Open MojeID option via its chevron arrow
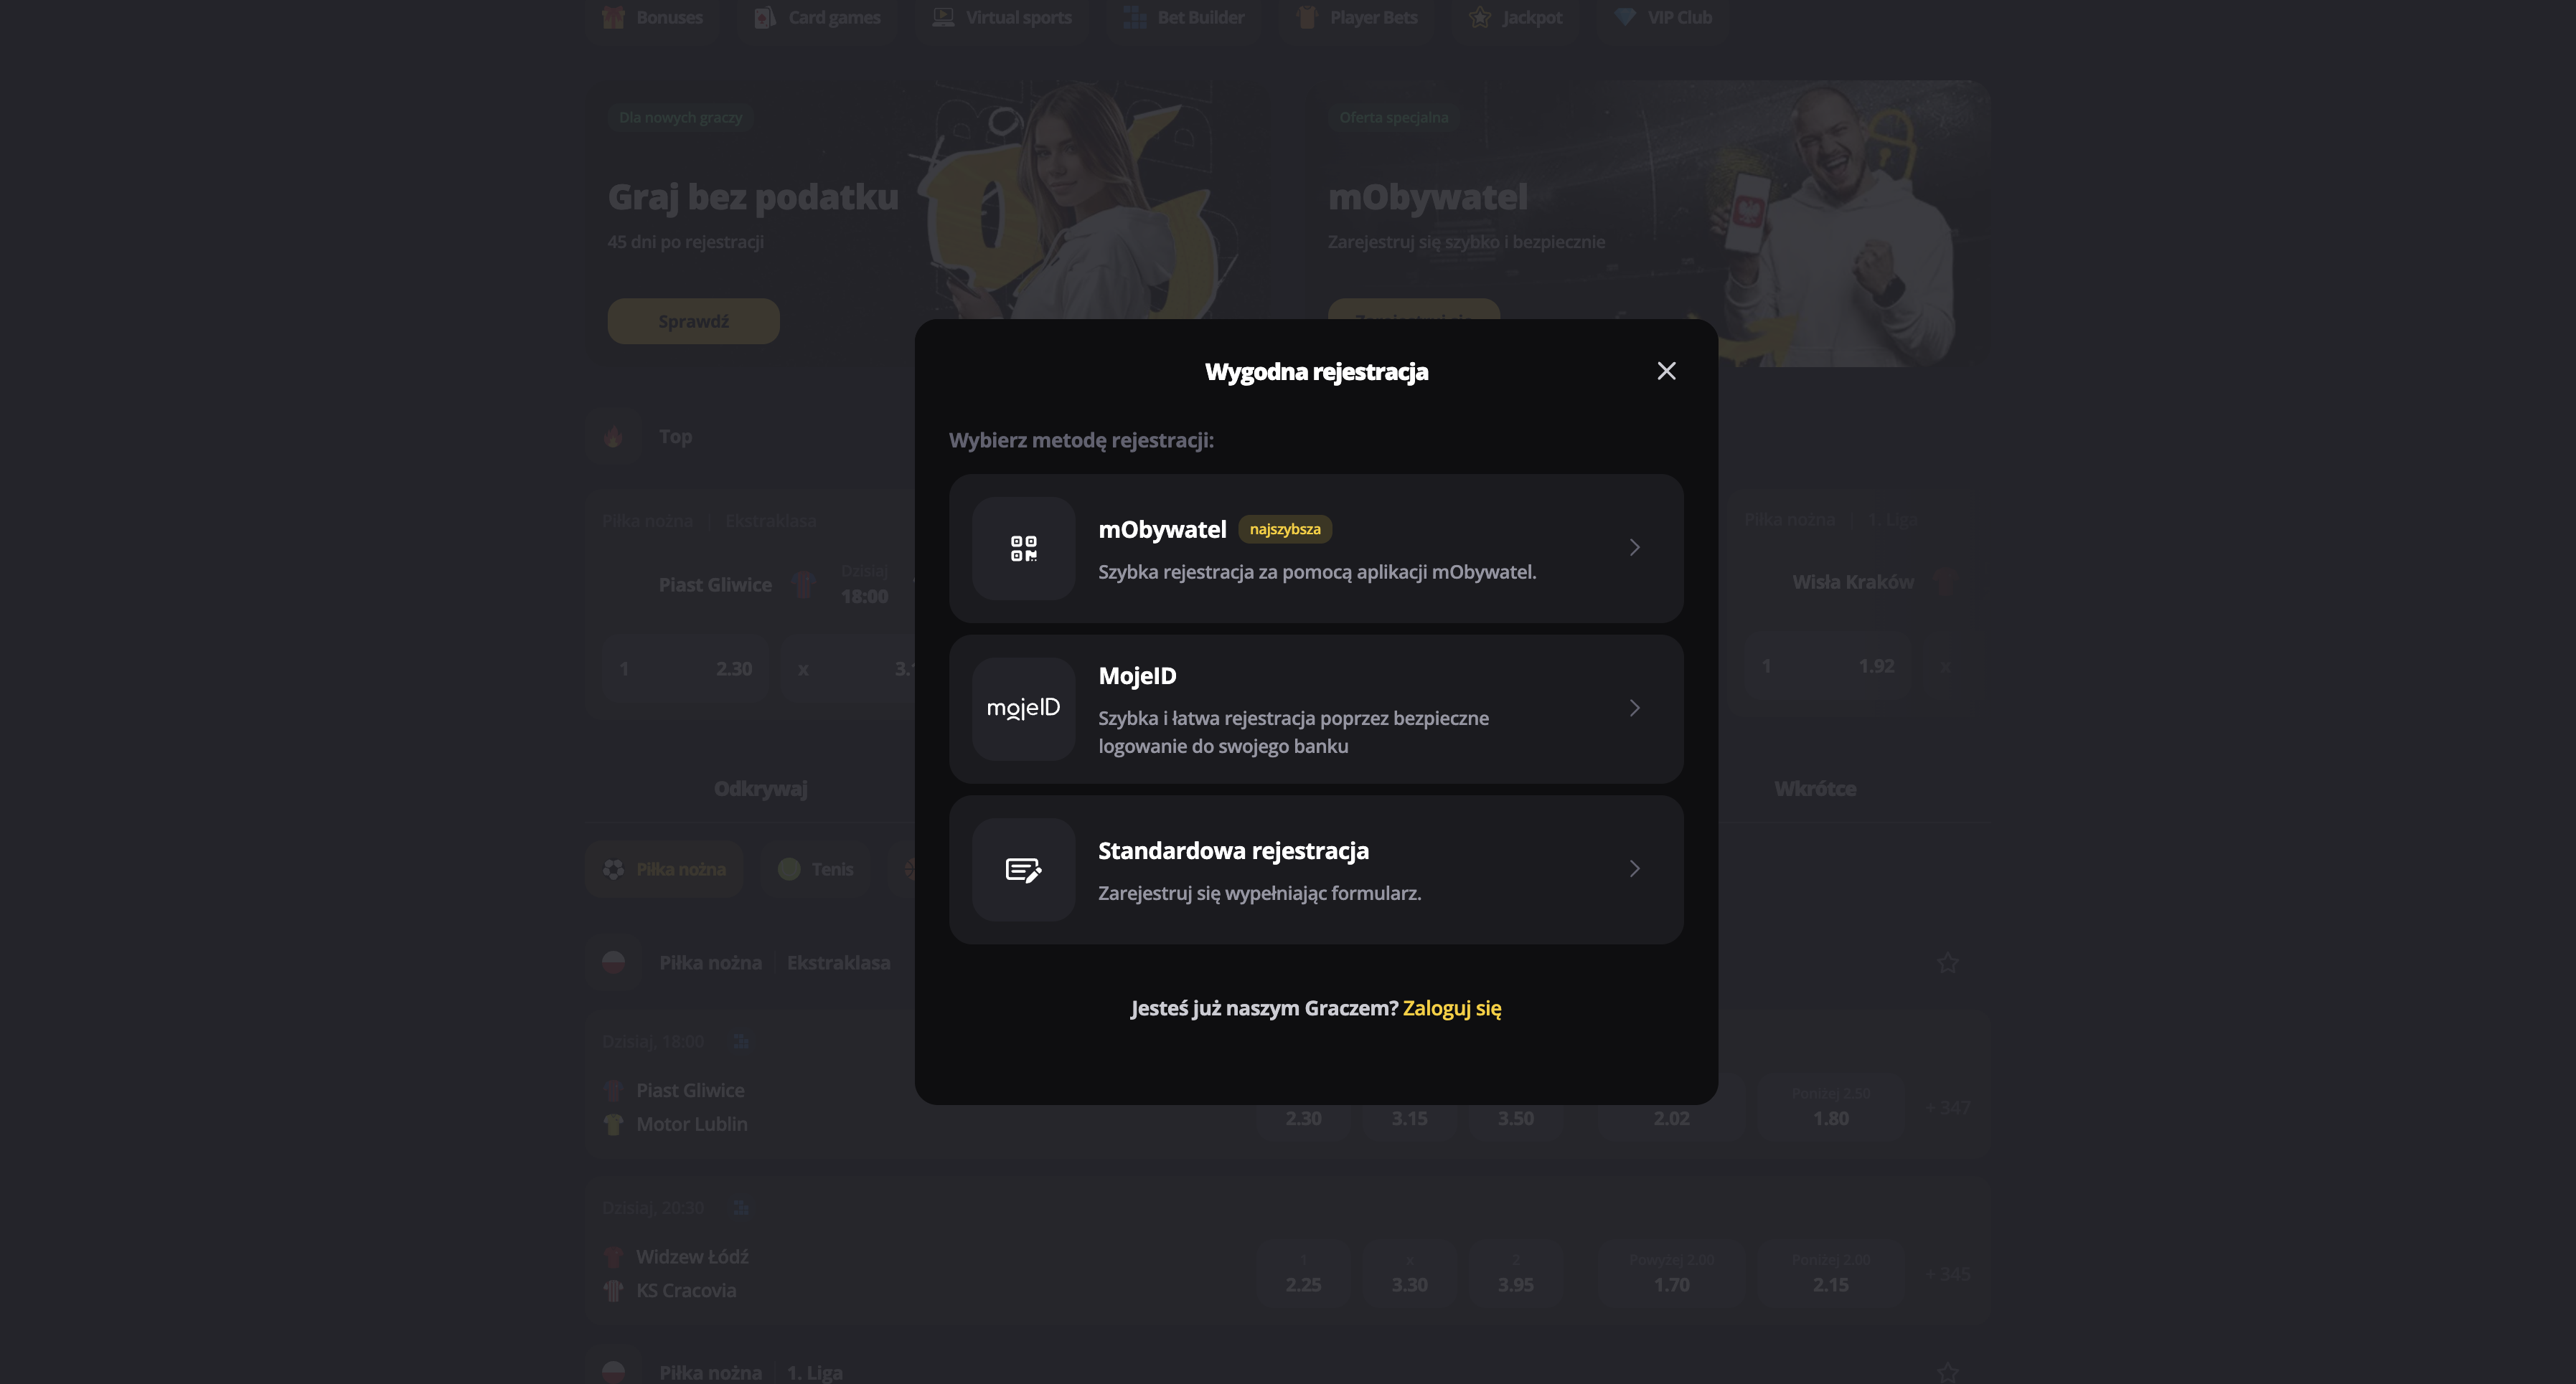 (x=1634, y=708)
